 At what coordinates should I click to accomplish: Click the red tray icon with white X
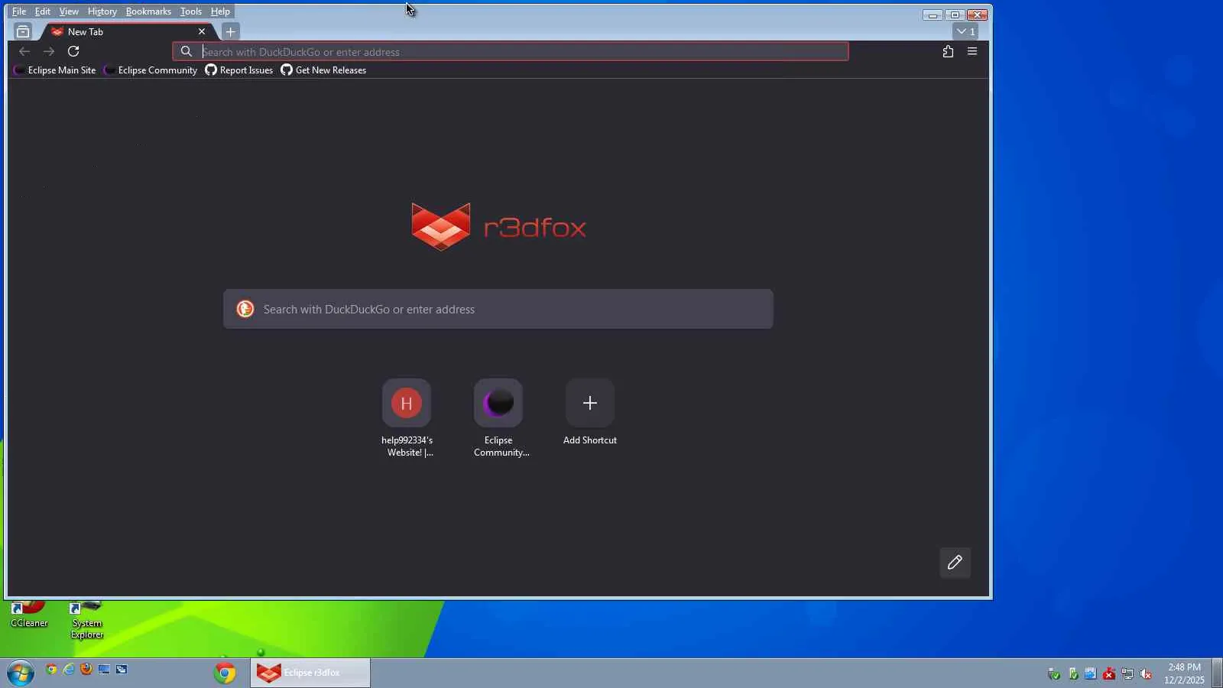pyautogui.click(x=1109, y=673)
